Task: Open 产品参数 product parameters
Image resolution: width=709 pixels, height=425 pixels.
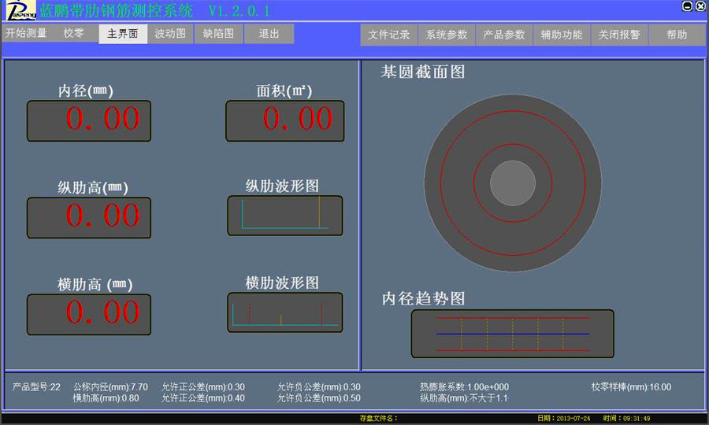Action: coord(504,35)
